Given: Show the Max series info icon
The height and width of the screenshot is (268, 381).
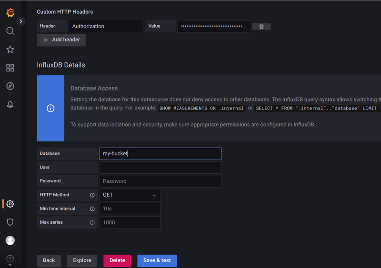Looking at the screenshot, I should point(92,223).
